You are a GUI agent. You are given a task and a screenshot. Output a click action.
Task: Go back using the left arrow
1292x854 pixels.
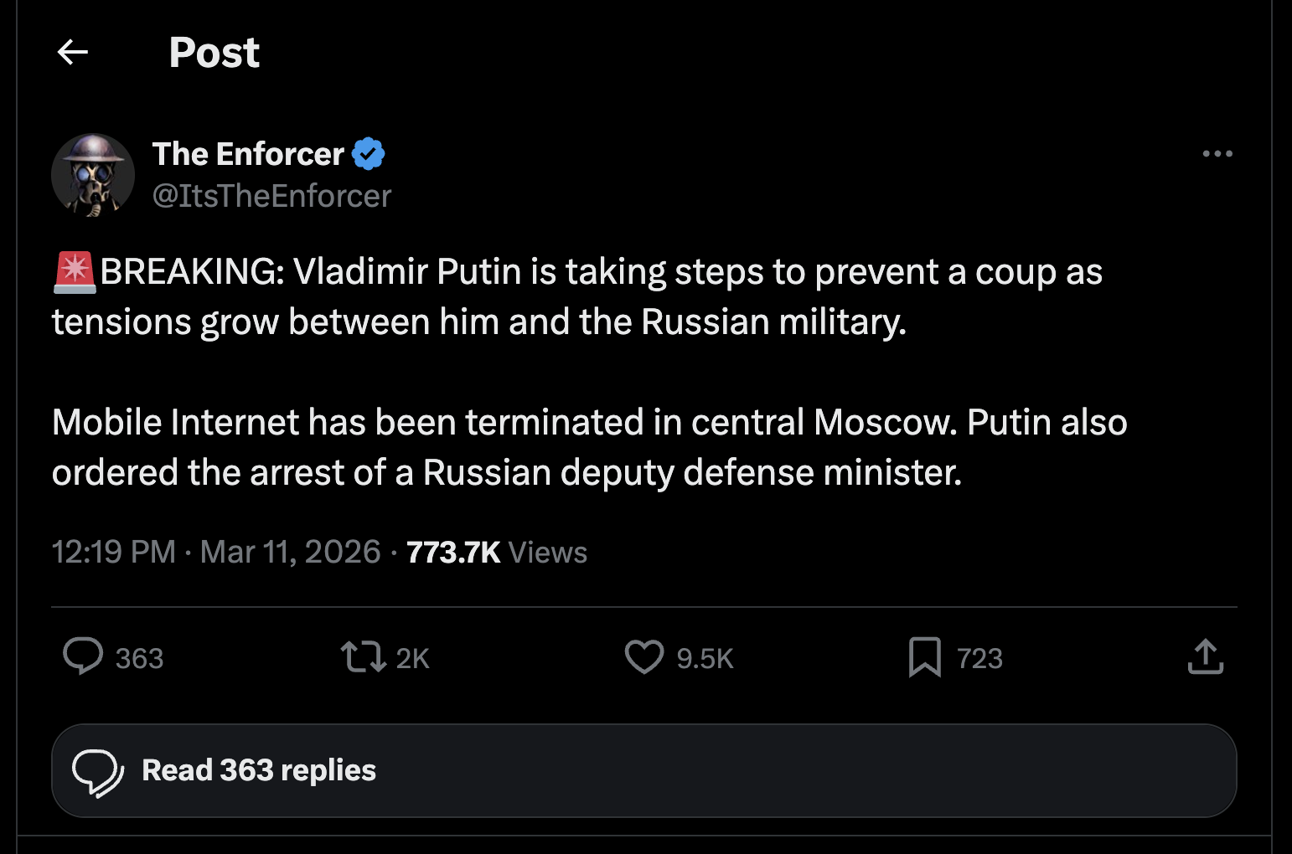pyautogui.click(x=73, y=53)
